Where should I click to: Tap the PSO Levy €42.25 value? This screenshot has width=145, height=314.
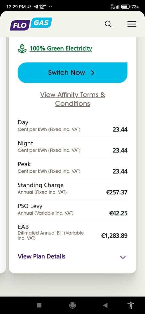point(118,213)
